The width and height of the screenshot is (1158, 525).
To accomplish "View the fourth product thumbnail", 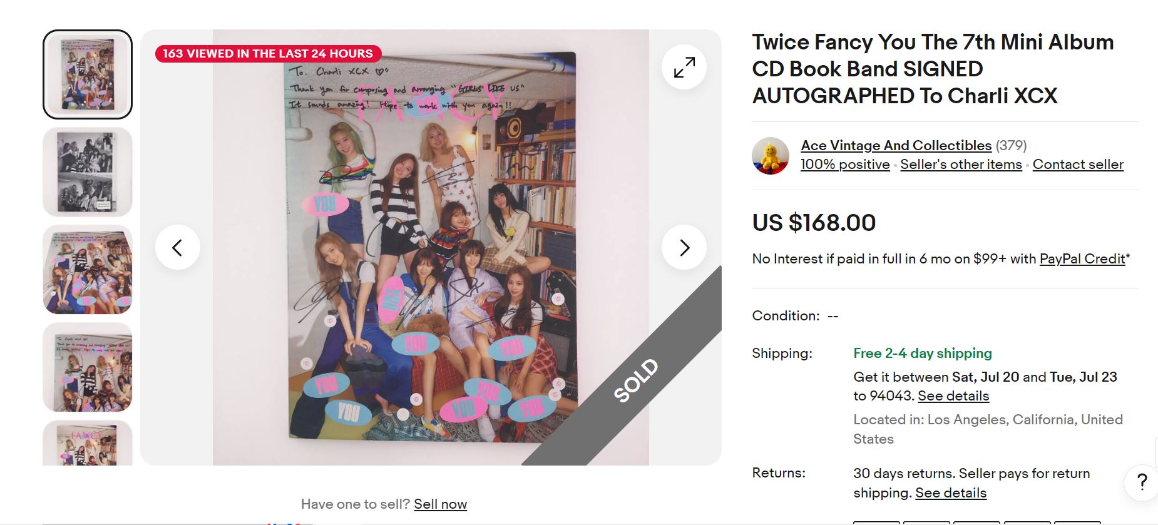I will pyautogui.click(x=88, y=367).
